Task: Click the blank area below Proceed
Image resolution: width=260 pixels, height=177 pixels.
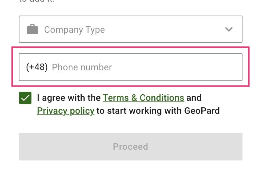Action: pos(130,169)
